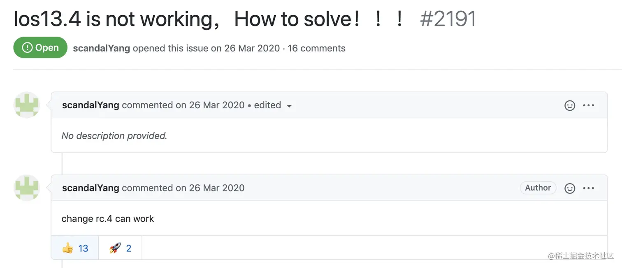622x268 pixels.
Task: Click the green Open status badge
Action: coord(40,48)
